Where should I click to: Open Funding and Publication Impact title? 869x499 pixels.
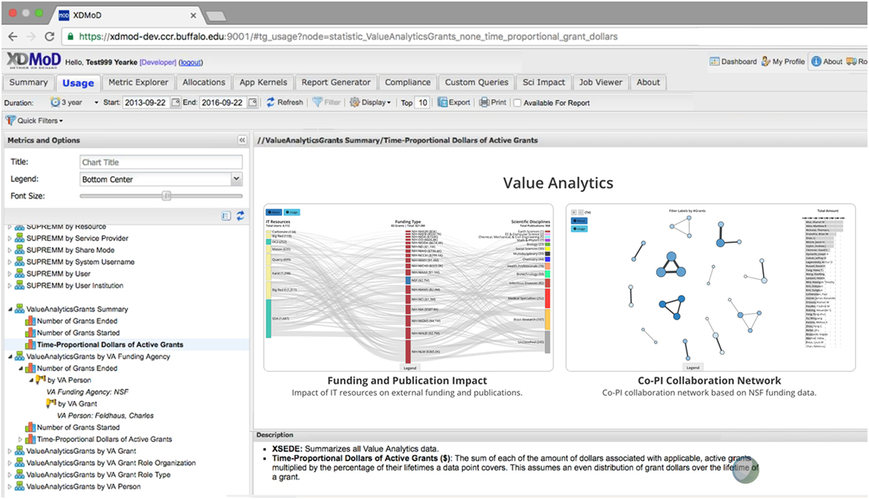[x=407, y=381]
